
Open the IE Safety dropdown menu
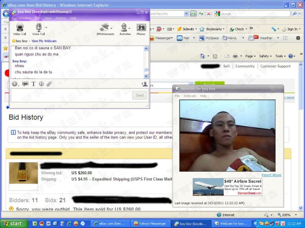tap(265, 56)
